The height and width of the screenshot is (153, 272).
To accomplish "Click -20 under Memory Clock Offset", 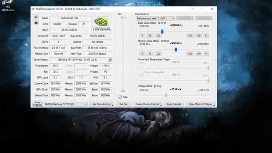I will (158, 54).
